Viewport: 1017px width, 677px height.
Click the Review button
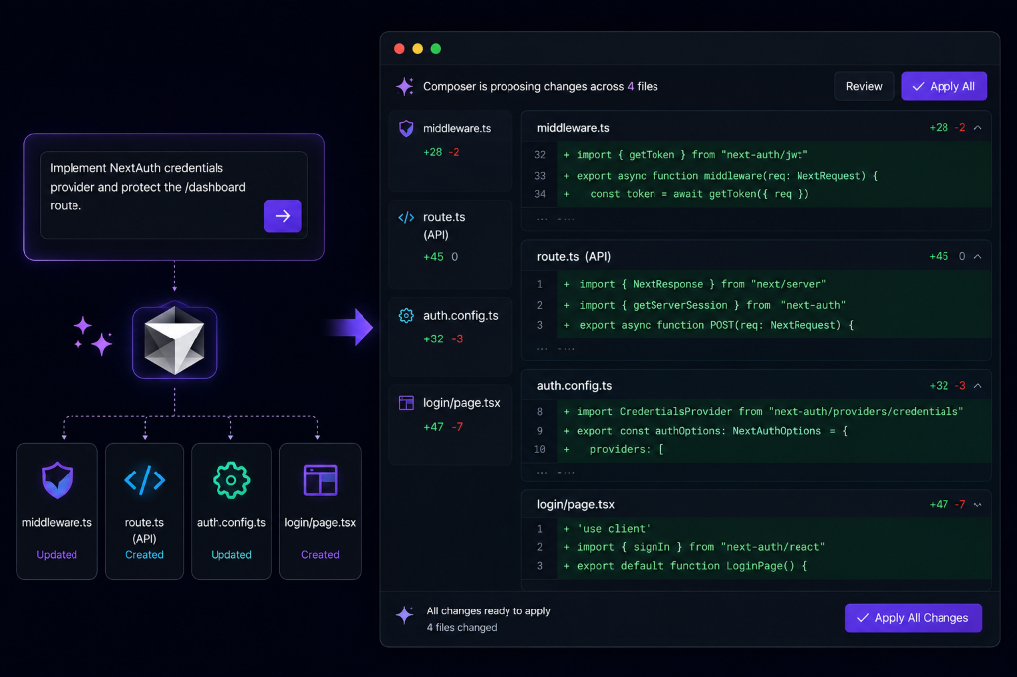point(864,87)
